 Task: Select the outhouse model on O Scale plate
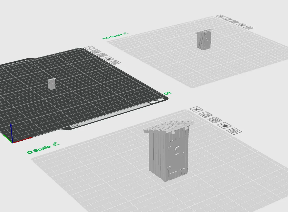(x=168, y=151)
